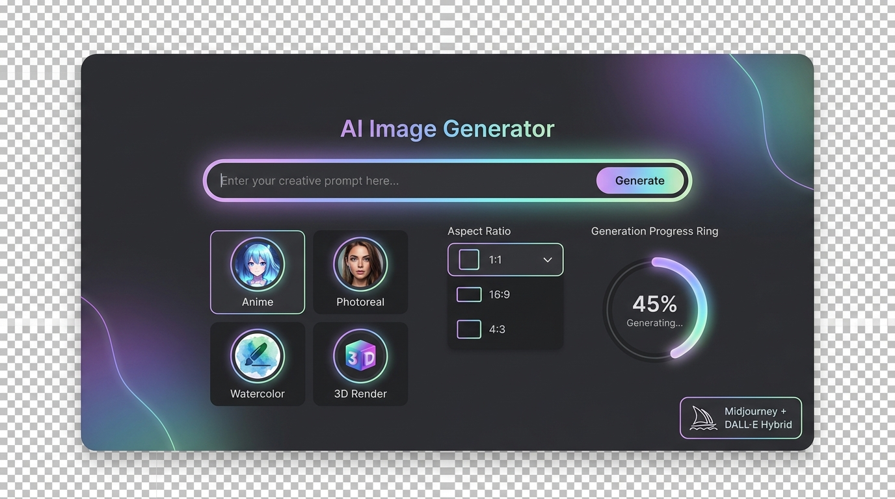Image resolution: width=895 pixels, height=499 pixels.
Task: Click the "Midjourney + DALL-E Hybrid" text
Action: 758,418
